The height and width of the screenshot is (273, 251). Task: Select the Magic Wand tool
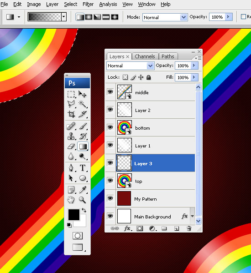pos(82,104)
